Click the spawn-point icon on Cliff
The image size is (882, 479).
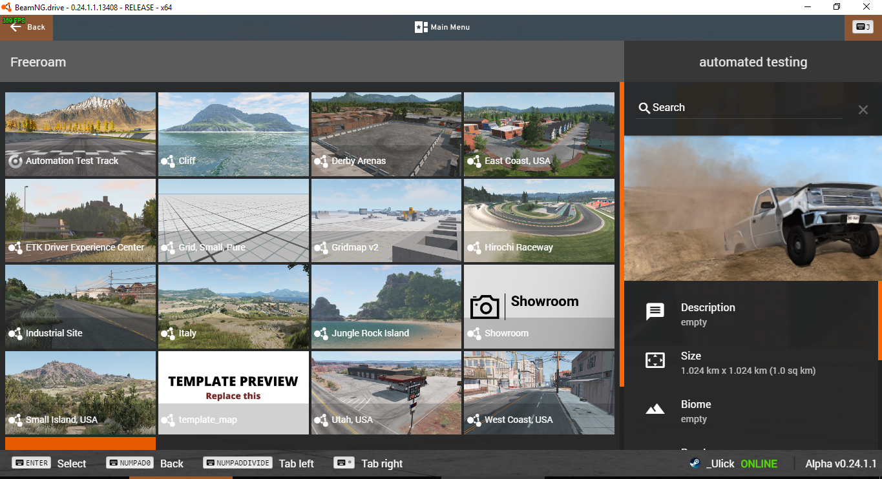[x=168, y=161]
